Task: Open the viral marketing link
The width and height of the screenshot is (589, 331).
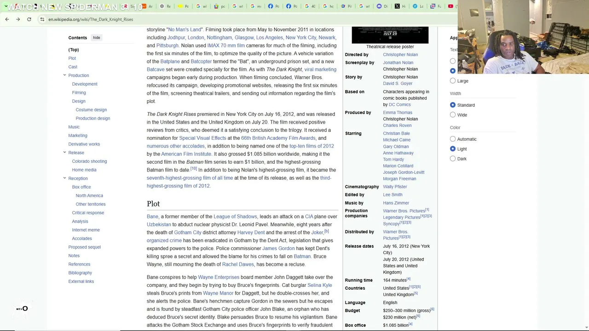Action: 320,70
